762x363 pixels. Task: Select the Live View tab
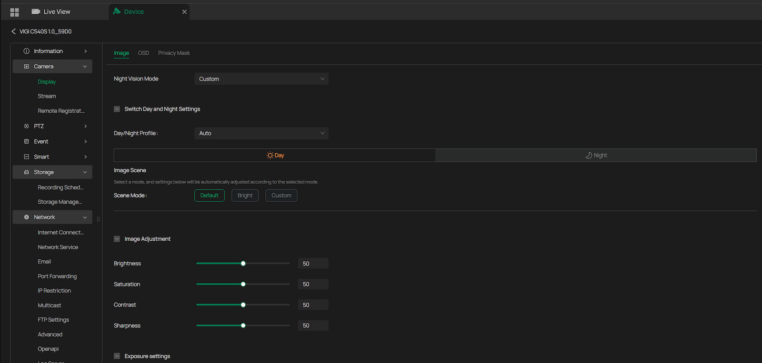point(51,11)
